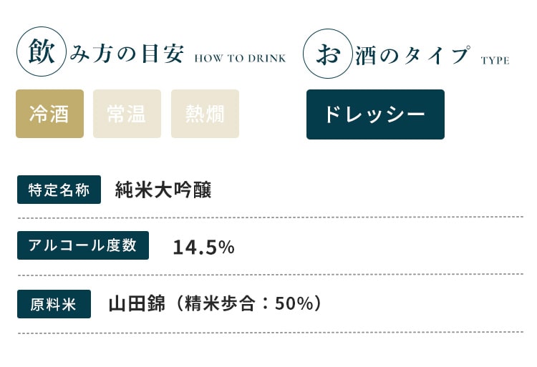The width and height of the screenshot is (537, 367).
Task: Click the TYPE subtitle text
Action: point(495,61)
